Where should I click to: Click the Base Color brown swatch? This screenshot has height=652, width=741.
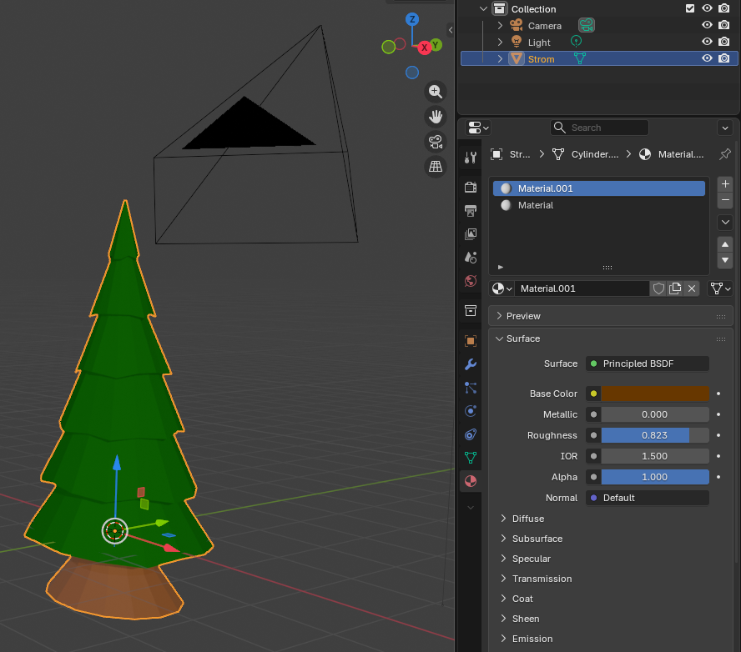coord(654,394)
